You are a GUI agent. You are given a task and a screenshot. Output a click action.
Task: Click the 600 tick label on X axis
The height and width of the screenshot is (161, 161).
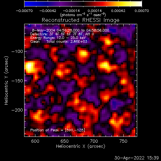tap(35, 141)
